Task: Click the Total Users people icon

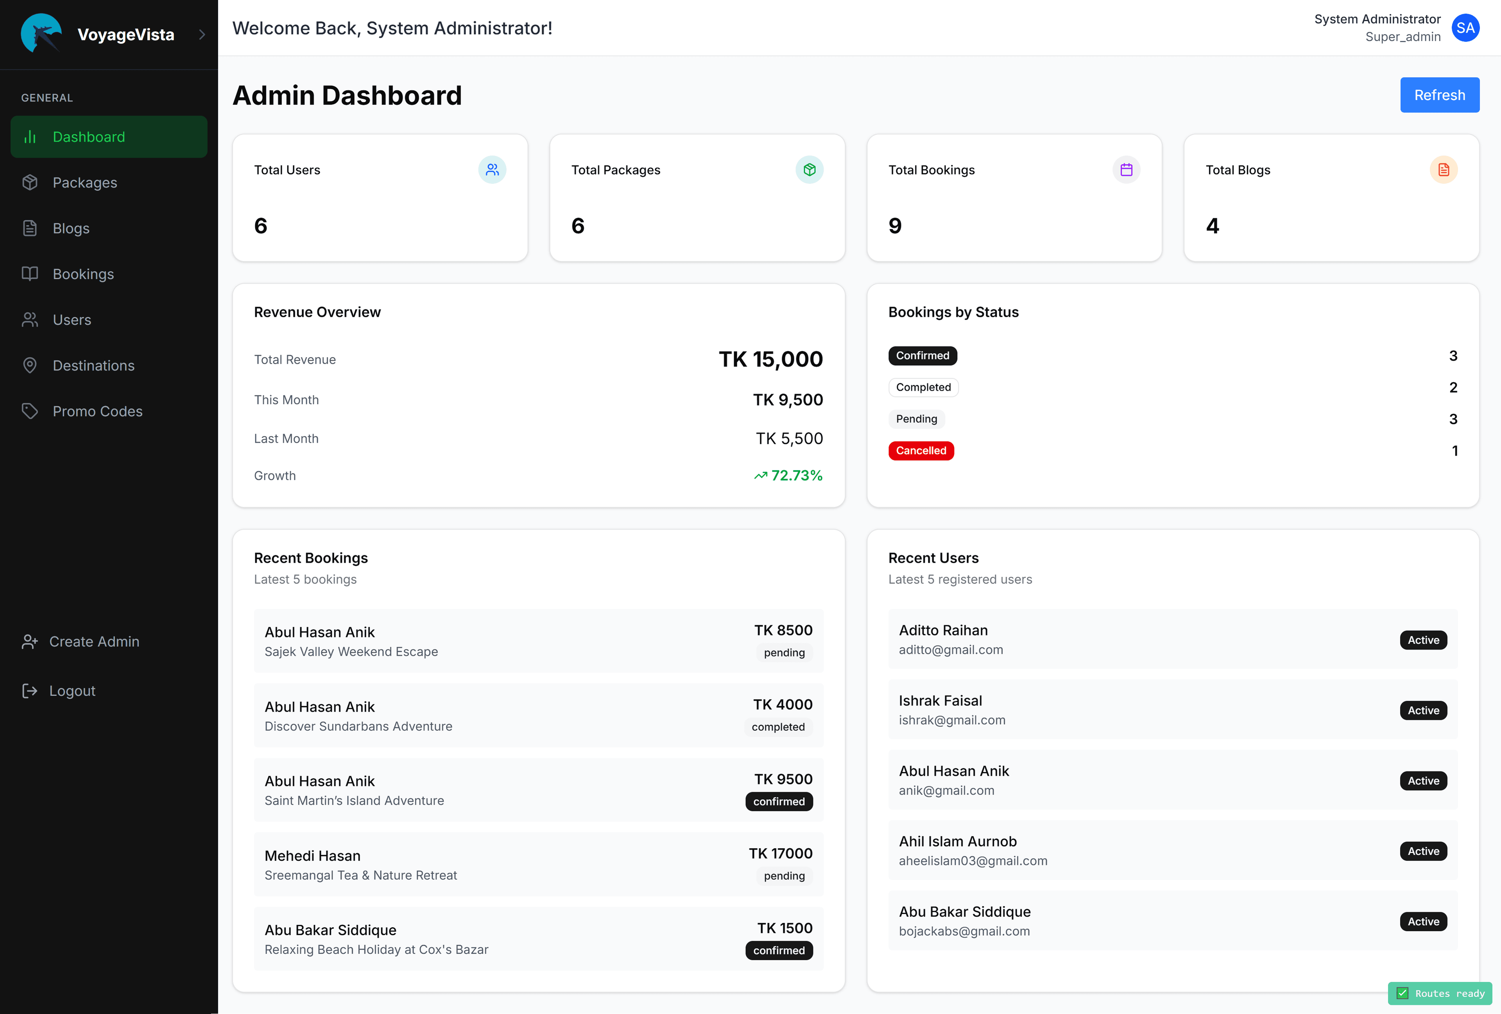Action: (x=492, y=170)
